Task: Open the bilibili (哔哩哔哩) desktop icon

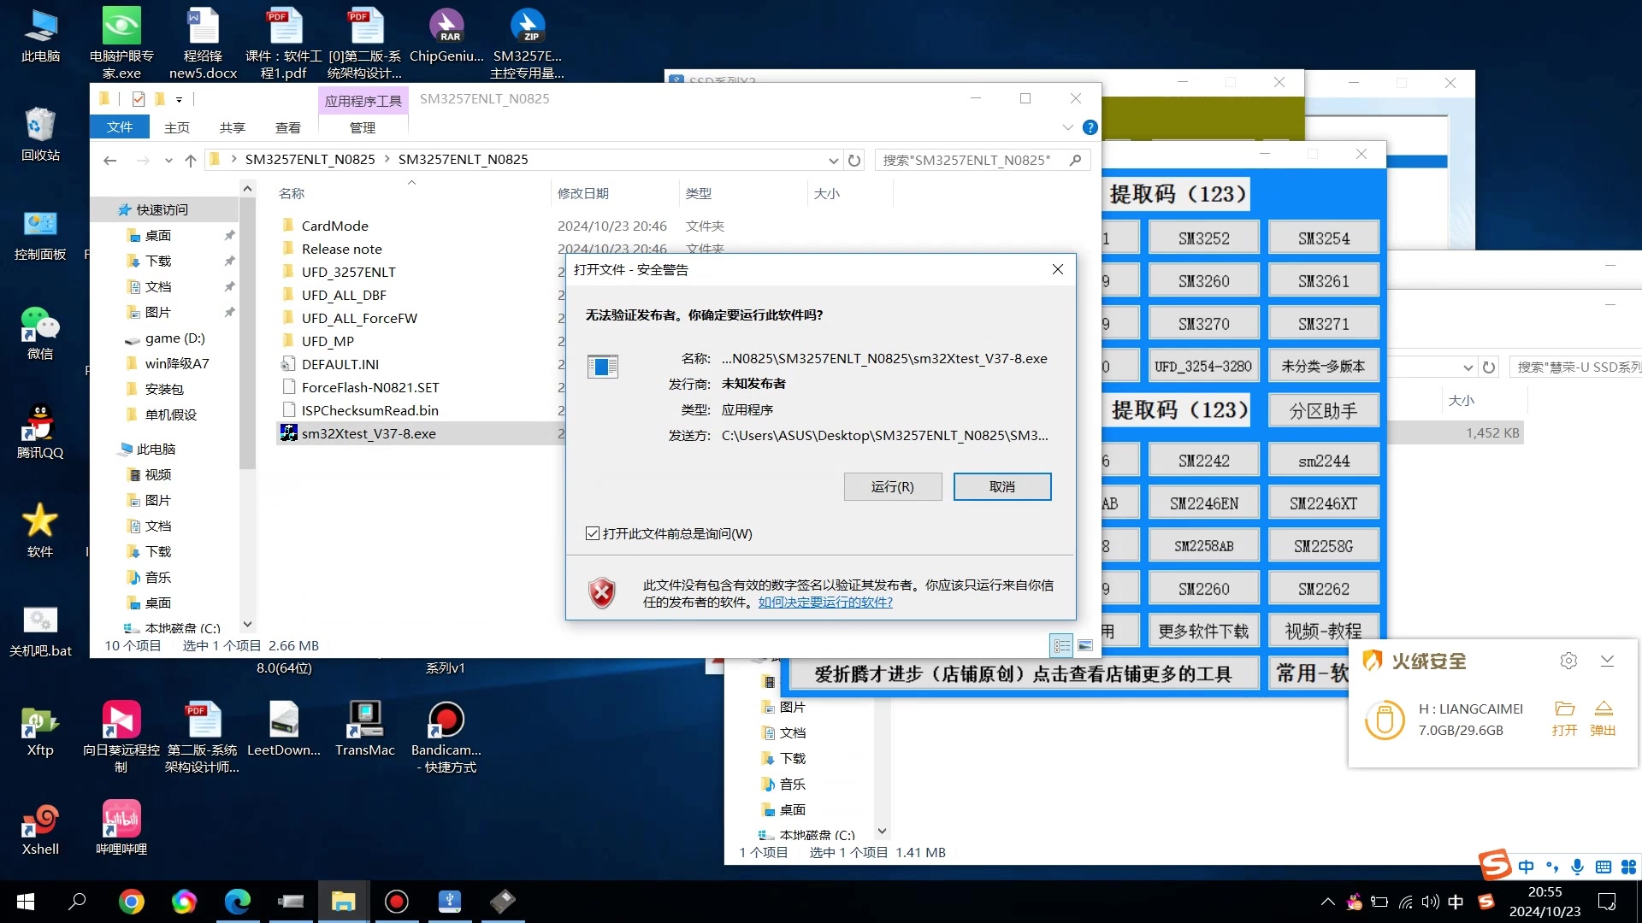Action: [x=121, y=829]
